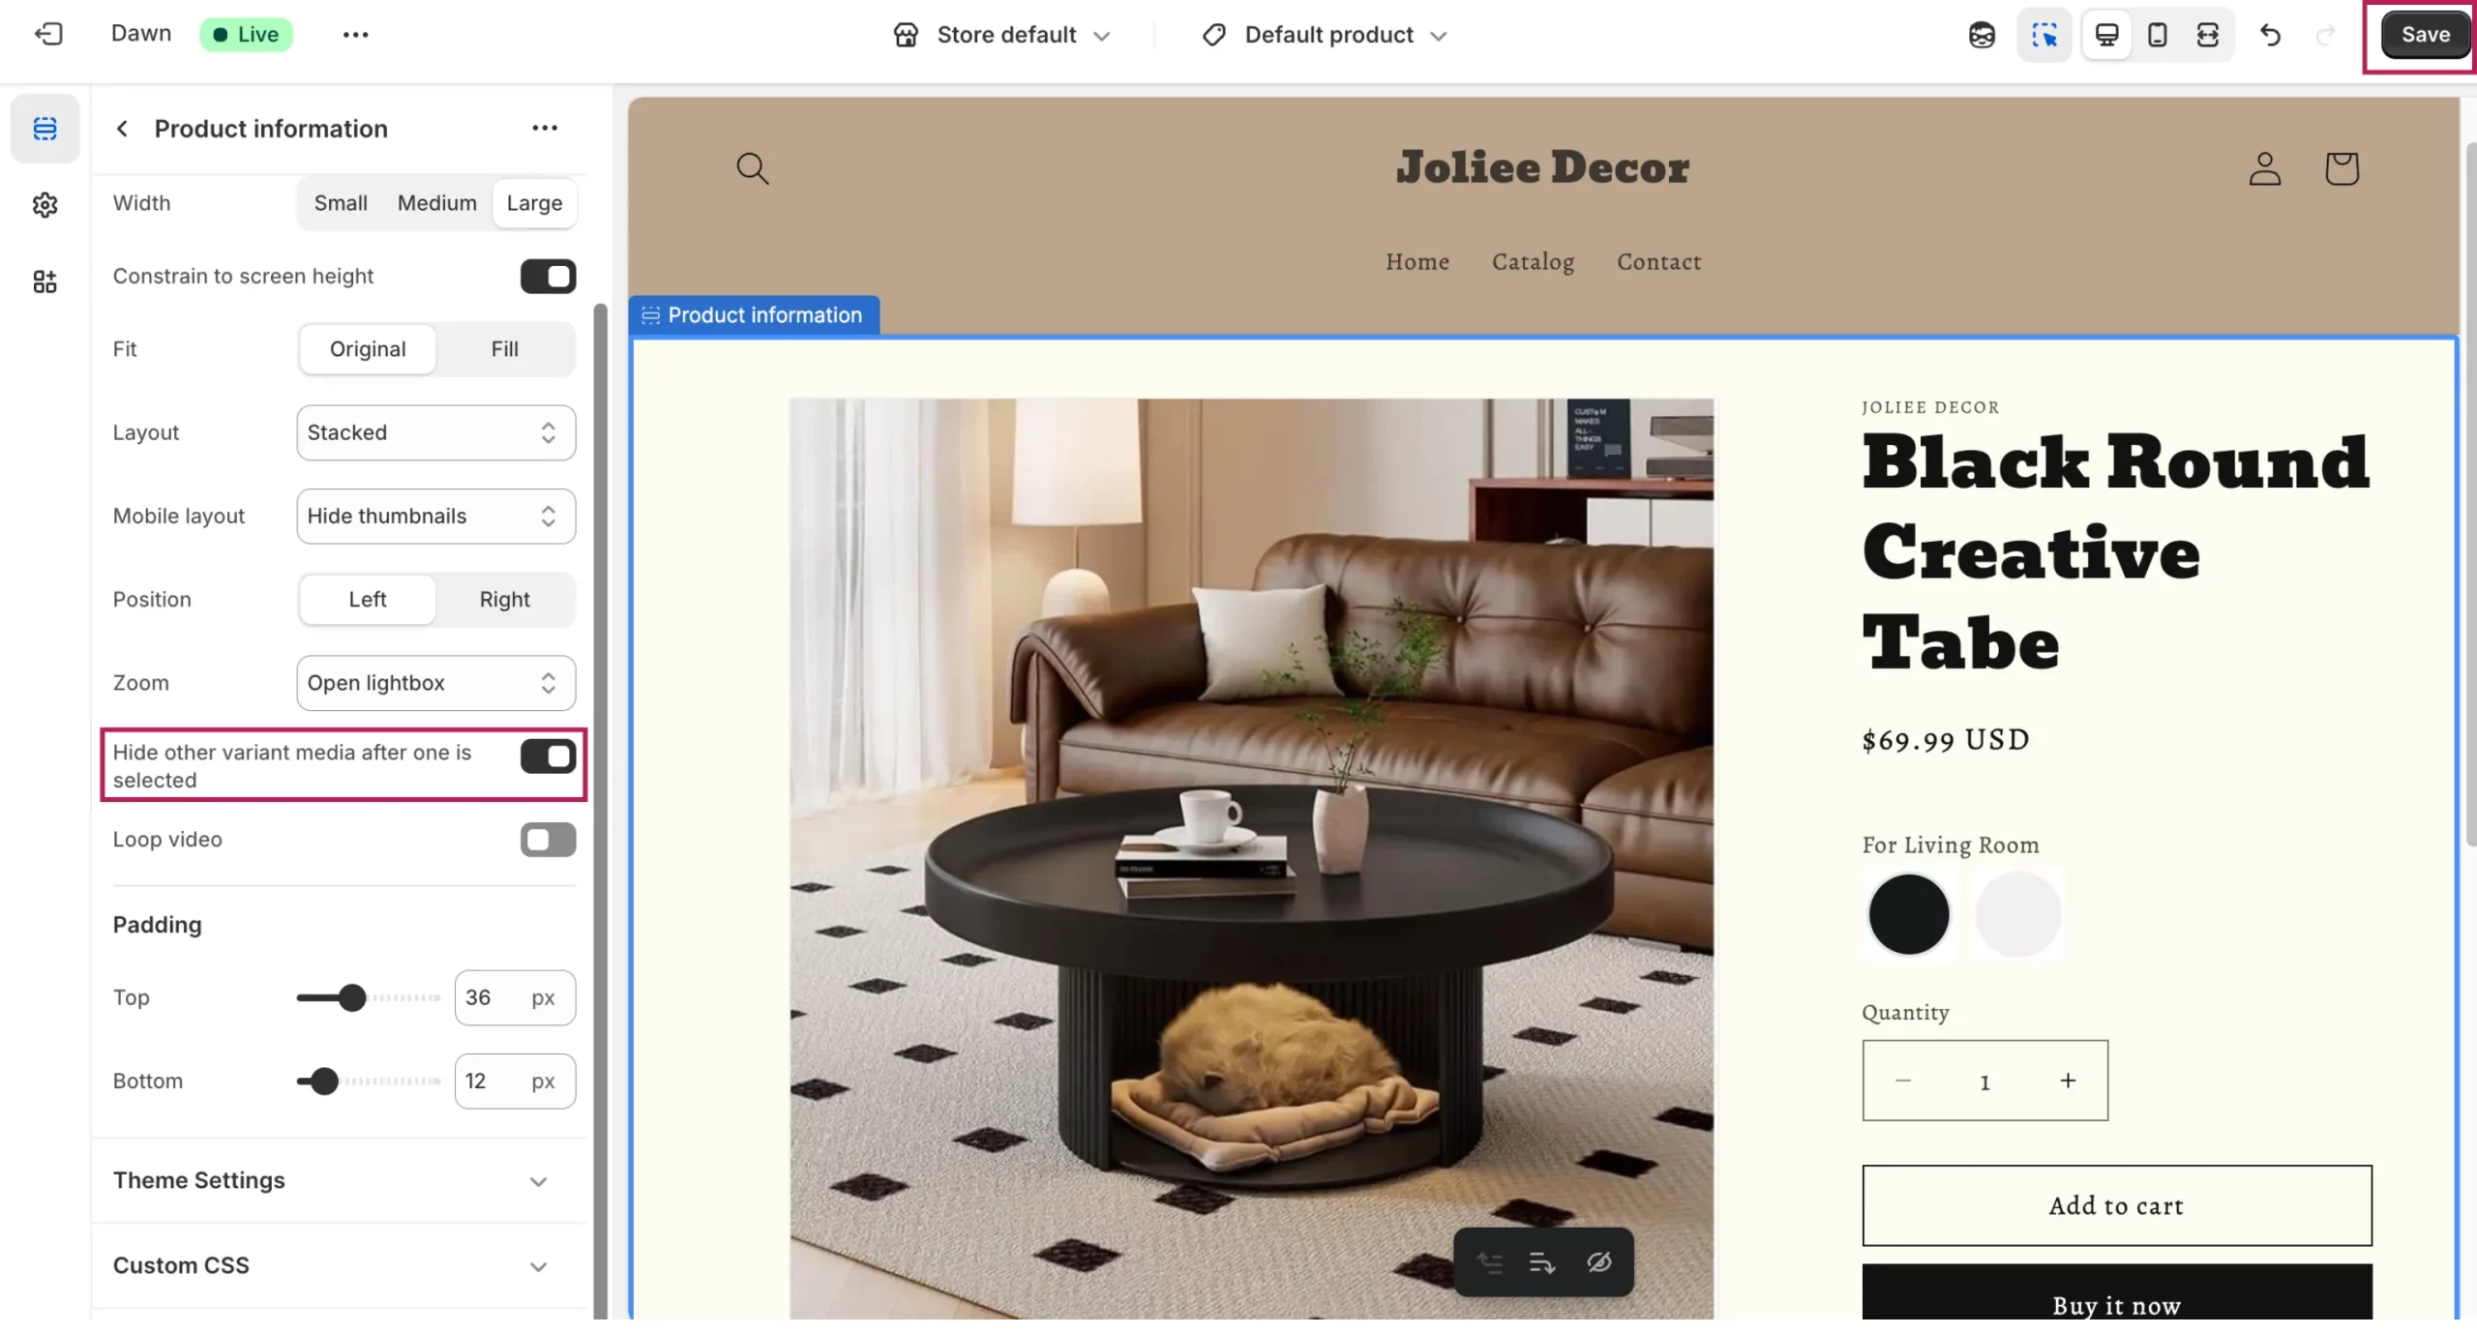Screen dimensions: 2477x1334
Task: Select the white color variant swatch
Action: pos(2017,915)
